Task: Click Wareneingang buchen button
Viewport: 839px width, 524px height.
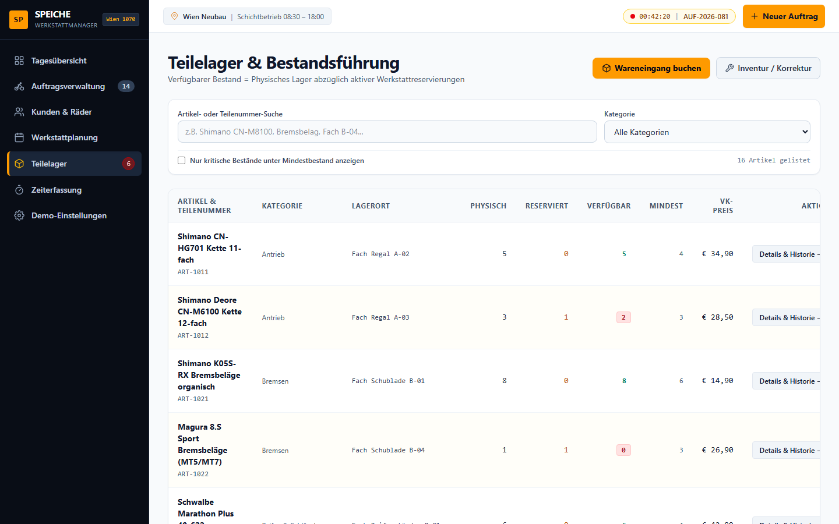Action: 651,68
